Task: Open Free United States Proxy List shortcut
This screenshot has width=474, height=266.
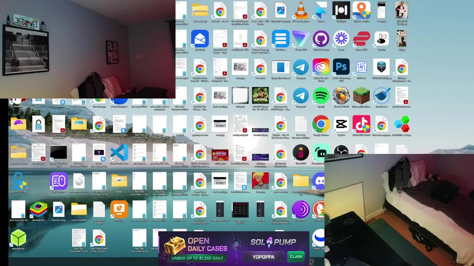Action: tap(99, 238)
